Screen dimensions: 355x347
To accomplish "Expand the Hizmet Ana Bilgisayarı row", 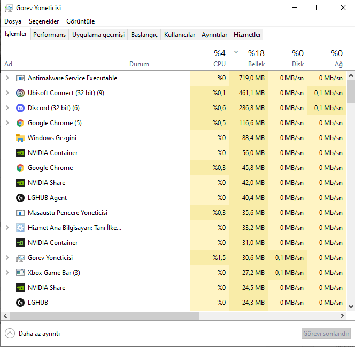I will (x=7, y=227).
